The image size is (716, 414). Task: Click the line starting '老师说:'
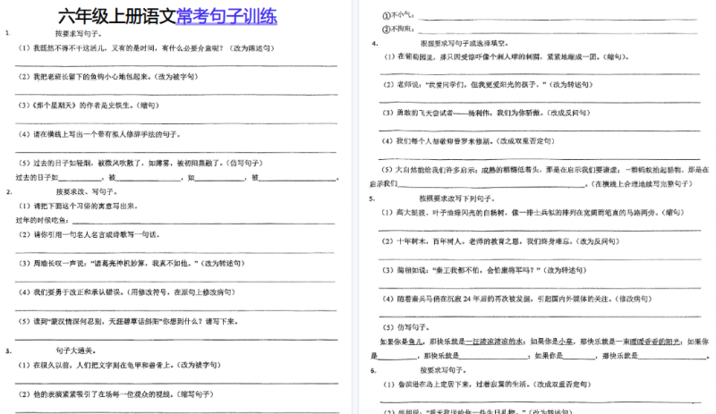tap(488, 85)
